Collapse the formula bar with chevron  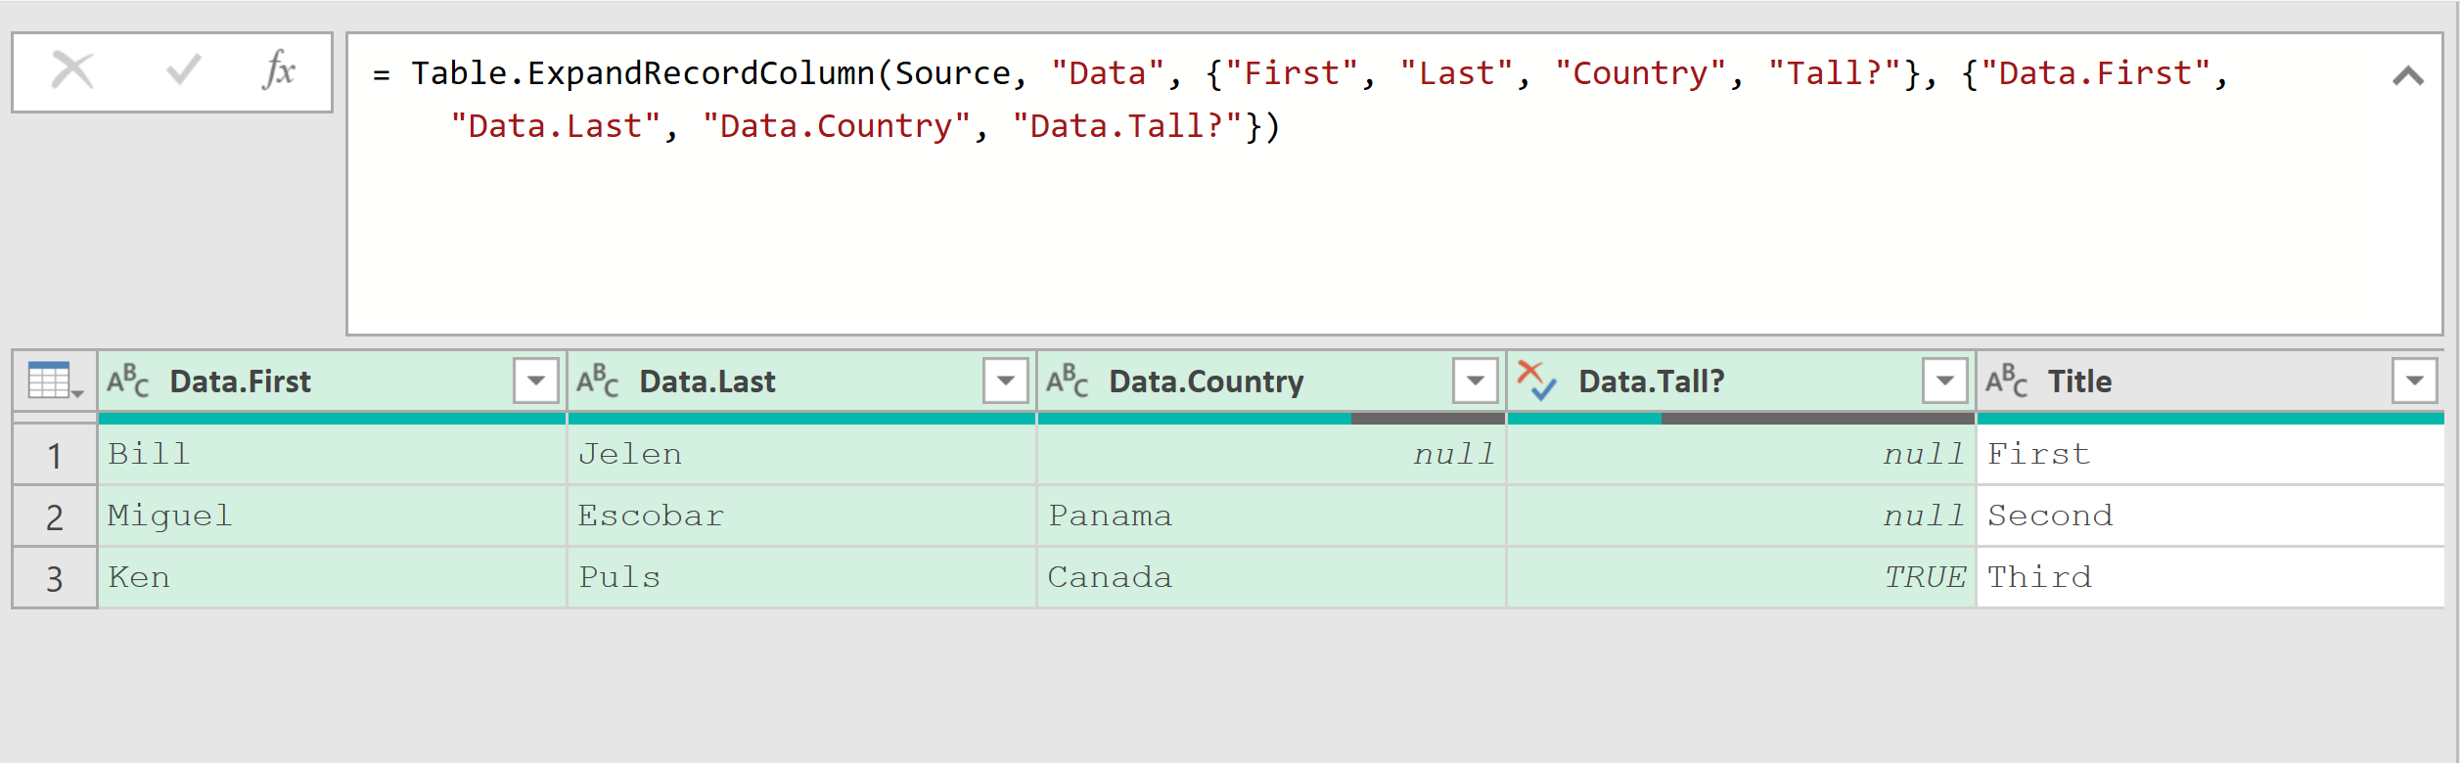point(2408,76)
